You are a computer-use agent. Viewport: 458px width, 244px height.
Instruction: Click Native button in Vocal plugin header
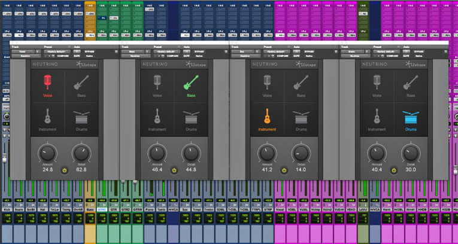point(89,56)
